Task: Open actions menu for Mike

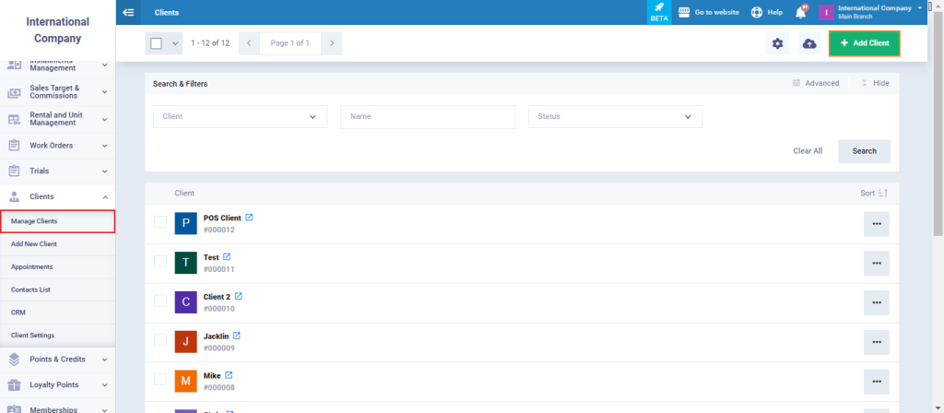Action: pyautogui.click(x=877, y=382)
